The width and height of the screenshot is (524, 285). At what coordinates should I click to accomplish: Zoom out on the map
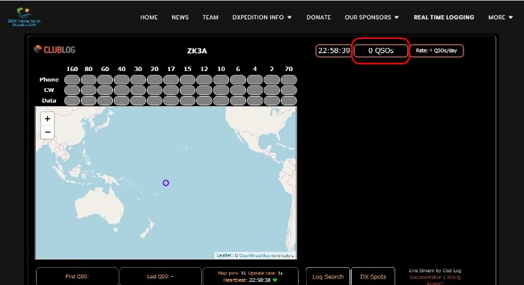(x=47, y=132)
